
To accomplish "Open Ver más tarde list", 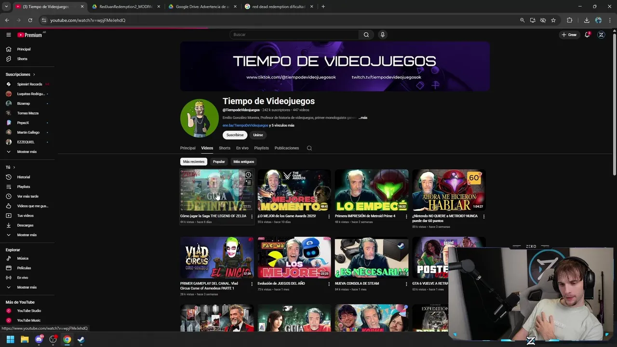I will click(27, 196).
